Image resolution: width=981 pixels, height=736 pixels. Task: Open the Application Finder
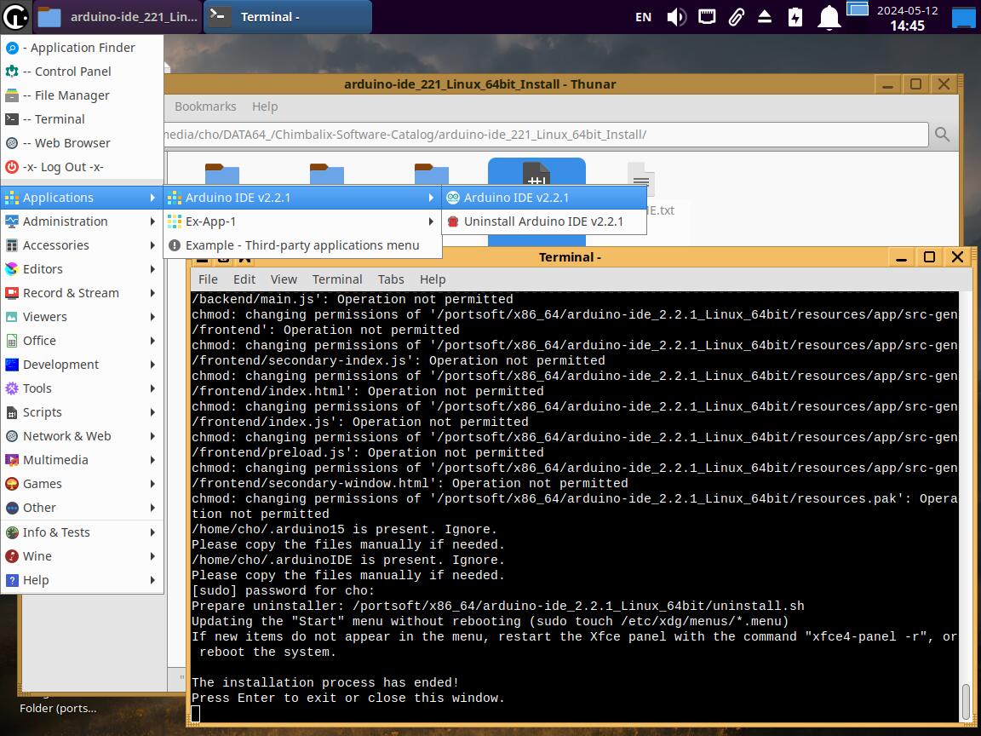pos(82,48)
